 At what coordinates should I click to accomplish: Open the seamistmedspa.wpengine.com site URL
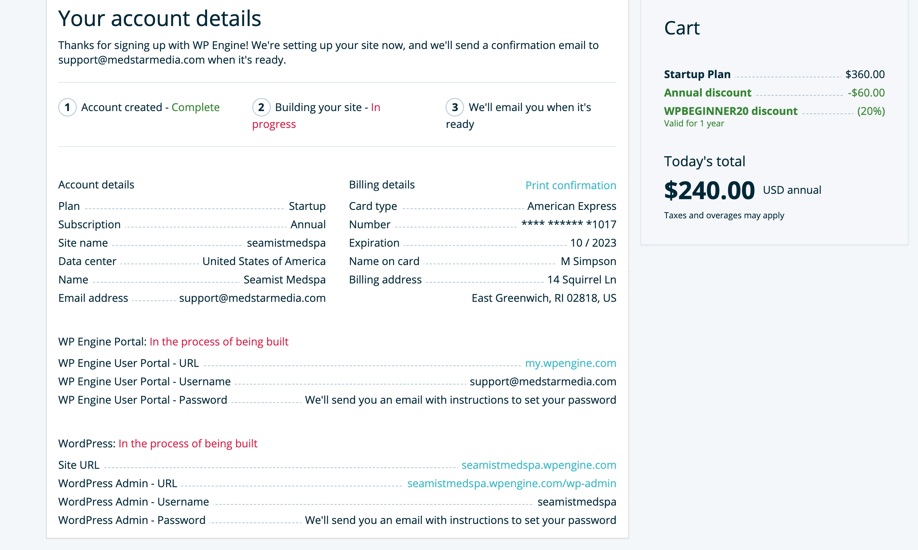(539, 465)
